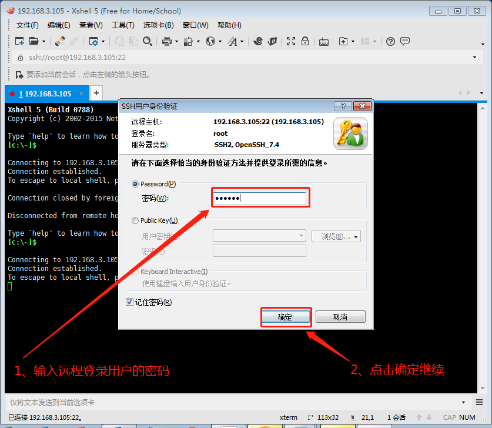This screenshot has height=428, width=492.
Task: Click the Help question mark toolbar icon
Action: (x=390, y=41)
